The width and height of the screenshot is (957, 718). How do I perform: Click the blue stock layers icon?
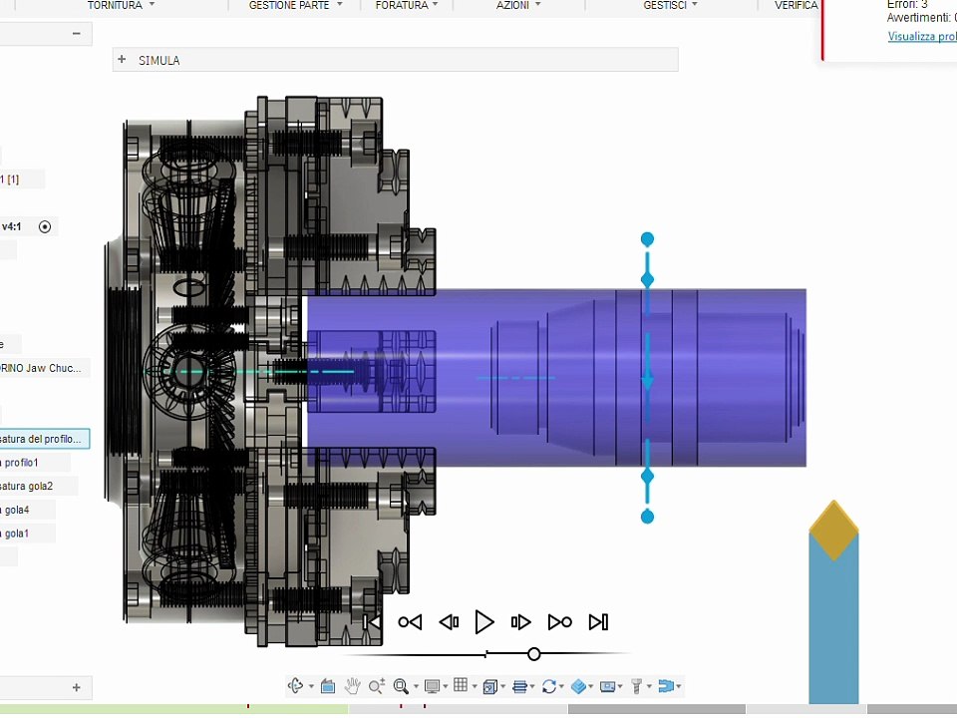click(578, 687)
